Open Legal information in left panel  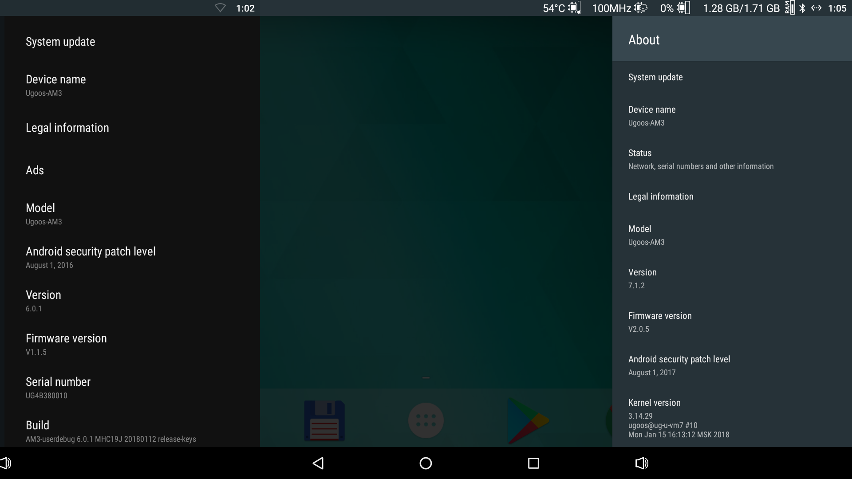point(132,128)
